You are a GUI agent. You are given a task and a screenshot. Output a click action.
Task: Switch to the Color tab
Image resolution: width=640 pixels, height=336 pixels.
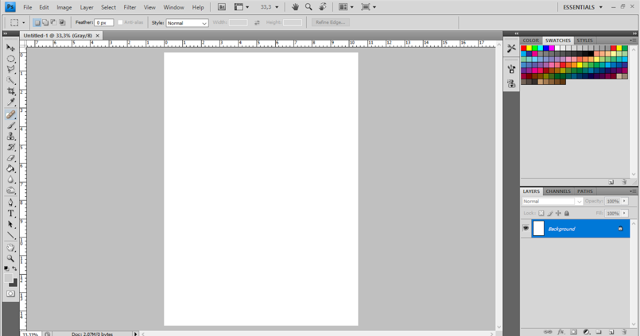pos(531,40)
